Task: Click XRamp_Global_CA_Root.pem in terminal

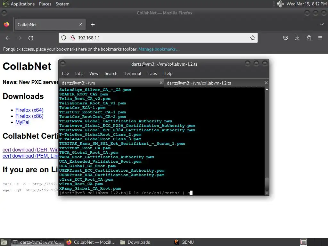Action: pos(90,188)
